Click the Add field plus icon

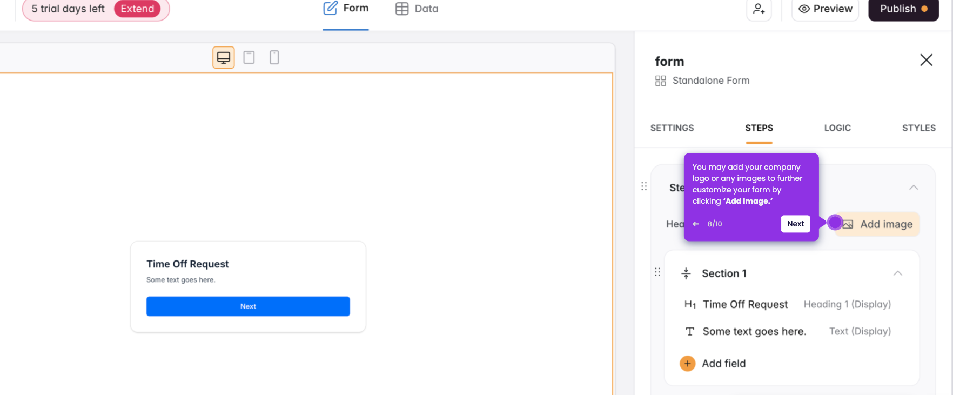click(687, 364)
